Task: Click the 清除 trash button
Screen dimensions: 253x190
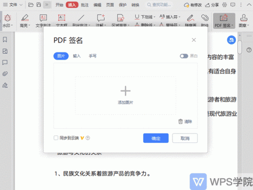Action: [x=185, y=122]
